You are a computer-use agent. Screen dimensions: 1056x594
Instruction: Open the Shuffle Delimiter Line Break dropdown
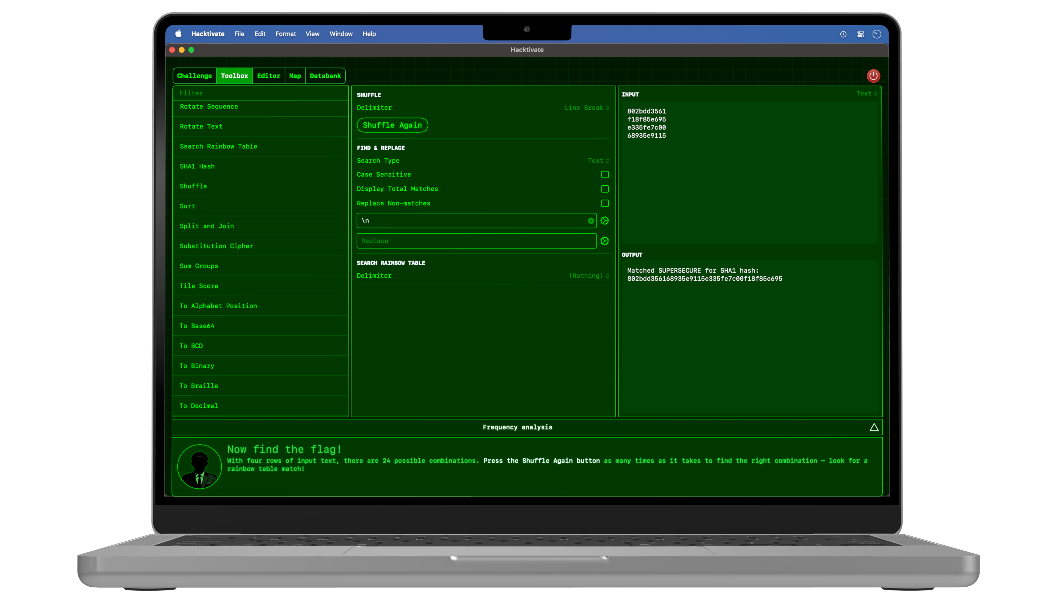(x=587, y=108)
